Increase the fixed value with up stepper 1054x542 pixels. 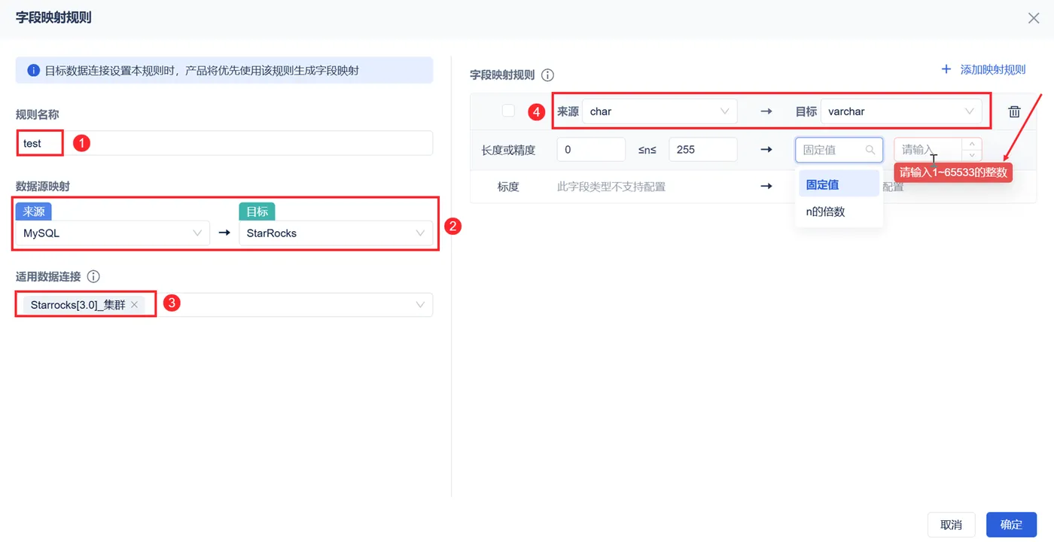[972, 144]
